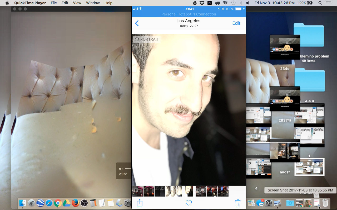The image size is (337, 210).
Task: Launch OBS from the dock
Action: click(x=85, y=203)
